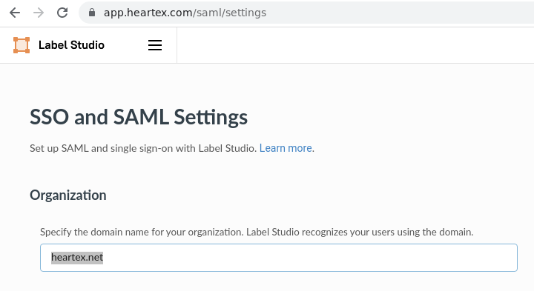
Task: Go back using the browser back arrow
Action: pyautogui.click(x=15, y=13)
